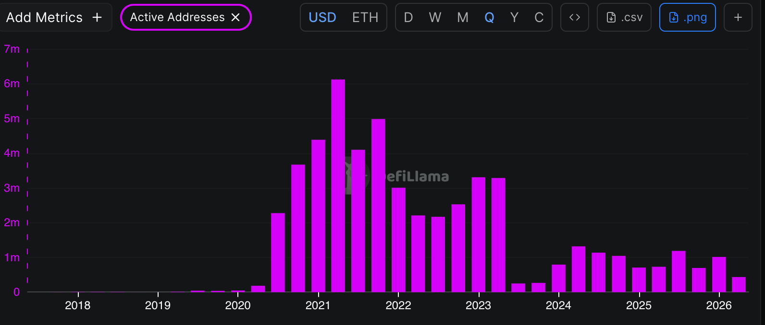Click the 2024 x-axis label
The height and width of the screenshot is (325, 765).
[558, 305]
